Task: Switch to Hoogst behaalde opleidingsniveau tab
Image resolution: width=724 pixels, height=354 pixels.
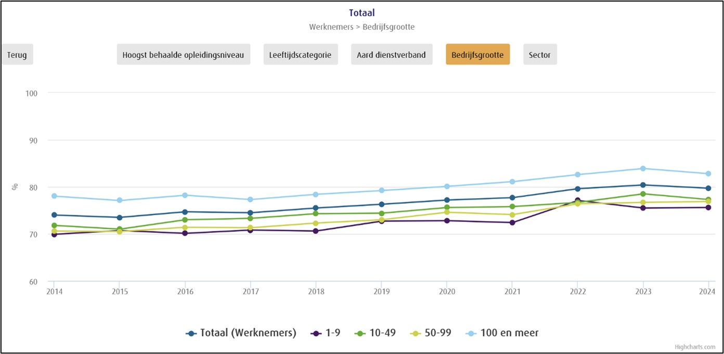Action: pyautogui.click(x=183, y=55)
